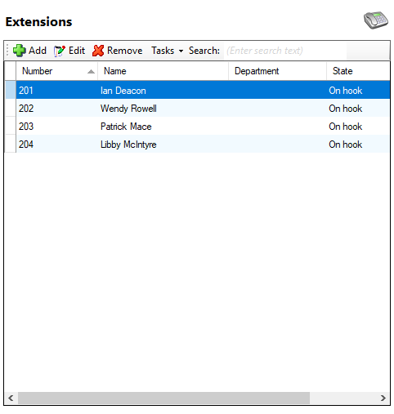
Task: Click inside the search text field
Action: coord(285,51)
